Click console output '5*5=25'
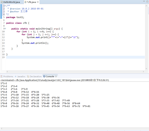This screenshot has width=149, height=131. (45, 95)
